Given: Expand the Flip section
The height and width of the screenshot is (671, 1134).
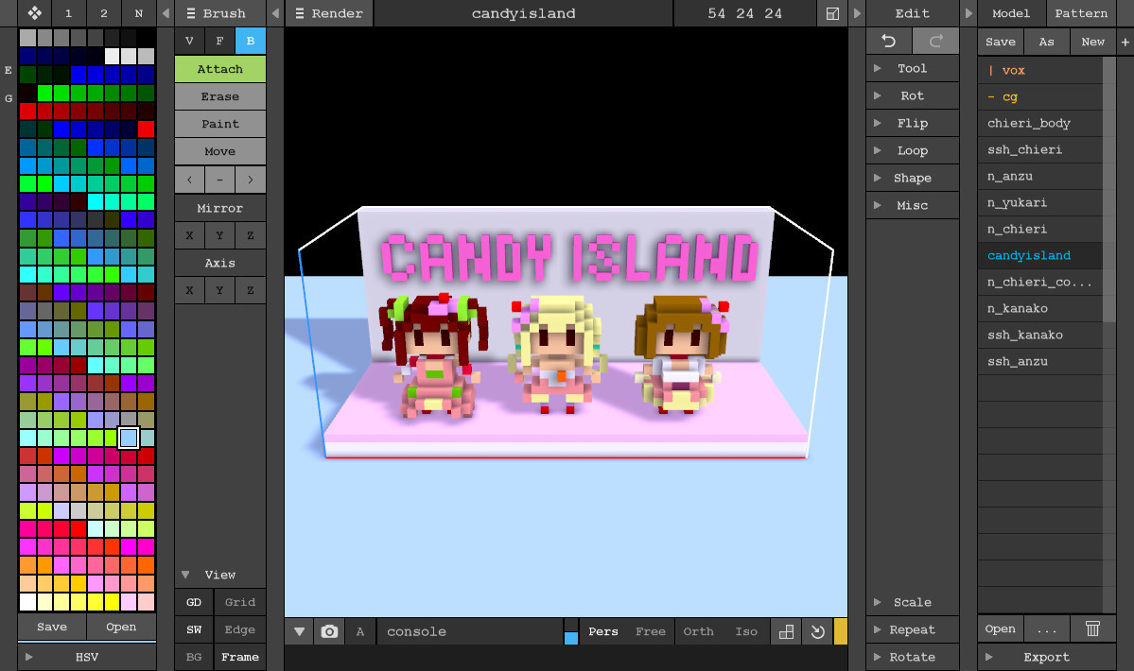Looking at the screenshot, I should (x=913, y=123).
